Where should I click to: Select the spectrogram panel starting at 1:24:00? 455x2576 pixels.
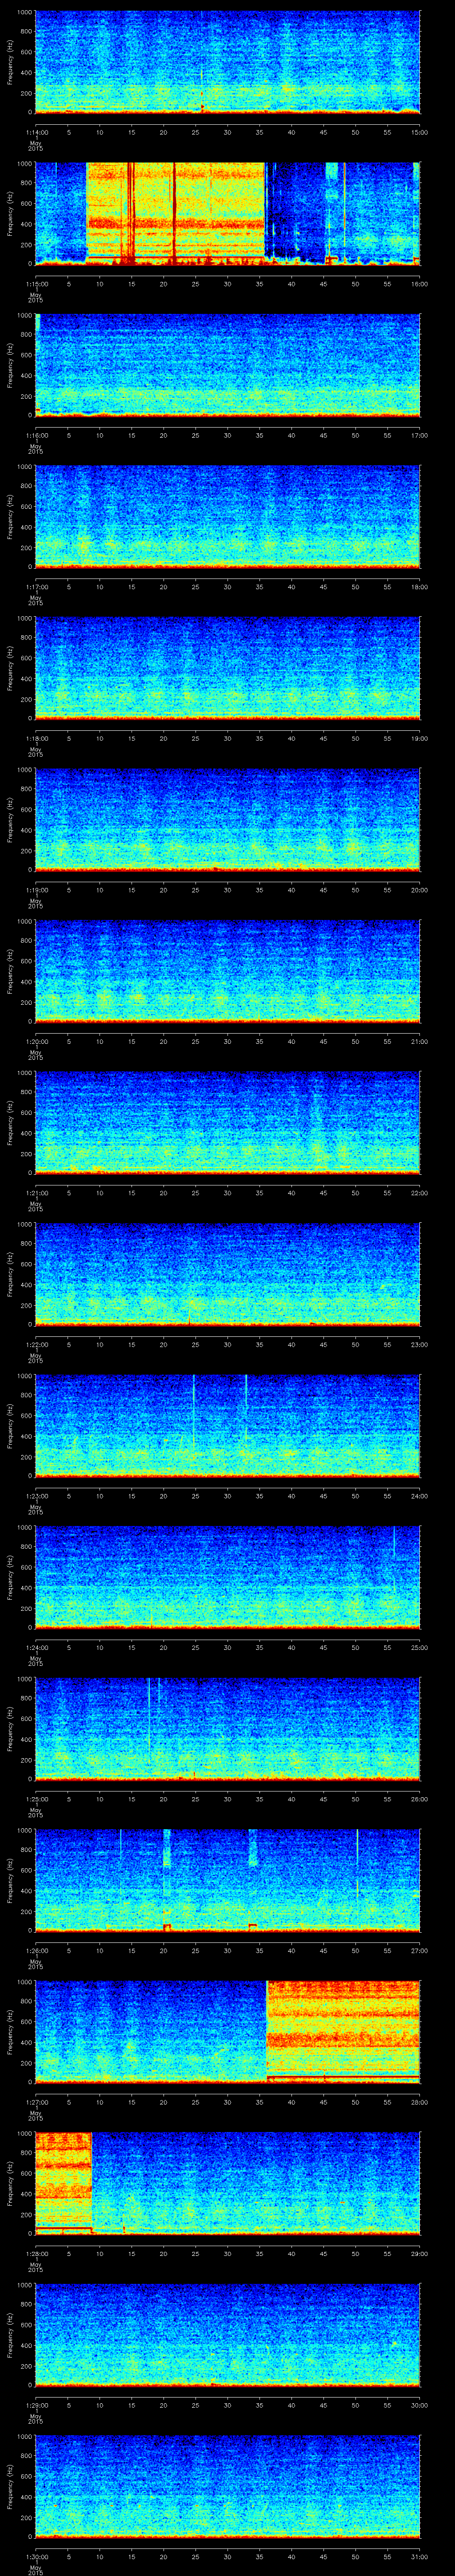(x=228, y=1577)
